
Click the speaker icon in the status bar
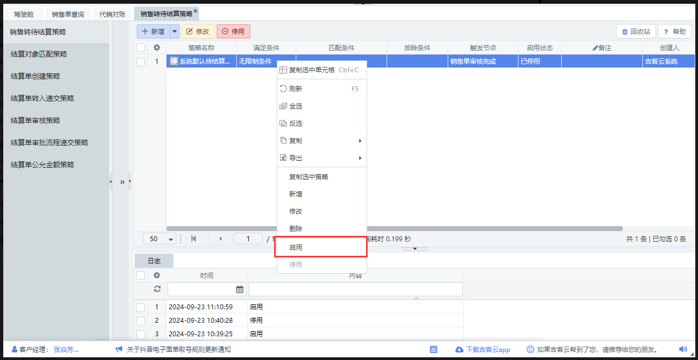[683, 349]
